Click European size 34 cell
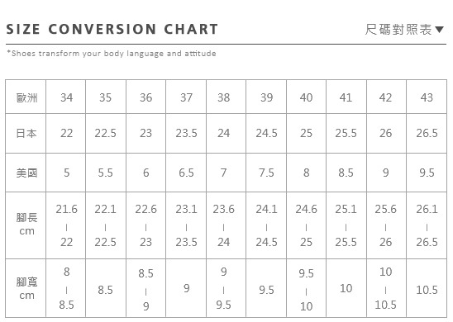This screenshot has height=322, width=453. click(x=66, y=97)
